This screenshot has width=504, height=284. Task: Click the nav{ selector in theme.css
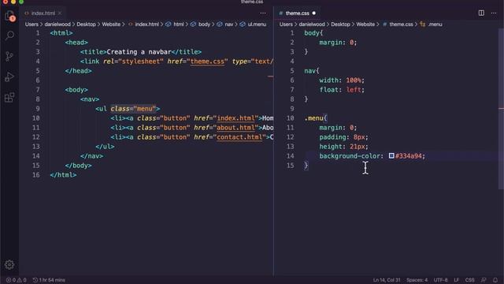(x=312, y=71)
